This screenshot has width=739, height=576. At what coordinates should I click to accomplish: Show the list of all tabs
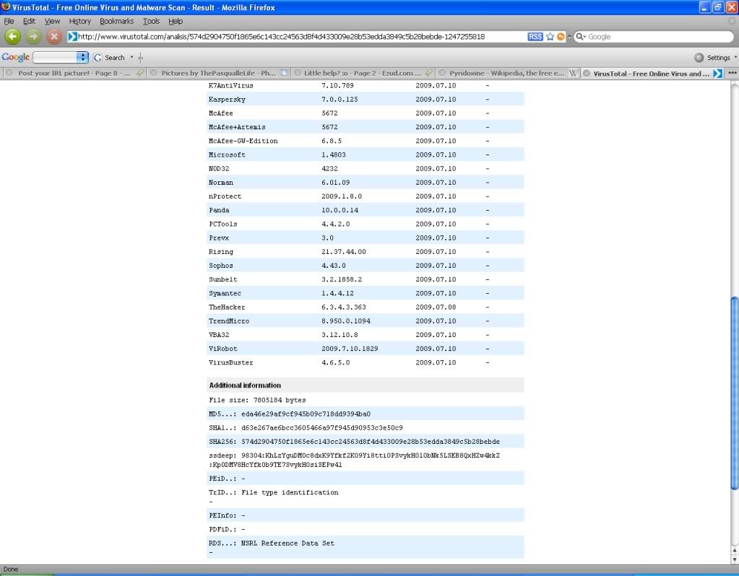[732, 73]
